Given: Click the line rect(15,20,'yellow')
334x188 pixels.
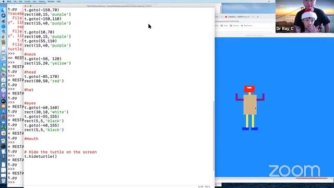Looking at the screenshot, I should (47, 63).
